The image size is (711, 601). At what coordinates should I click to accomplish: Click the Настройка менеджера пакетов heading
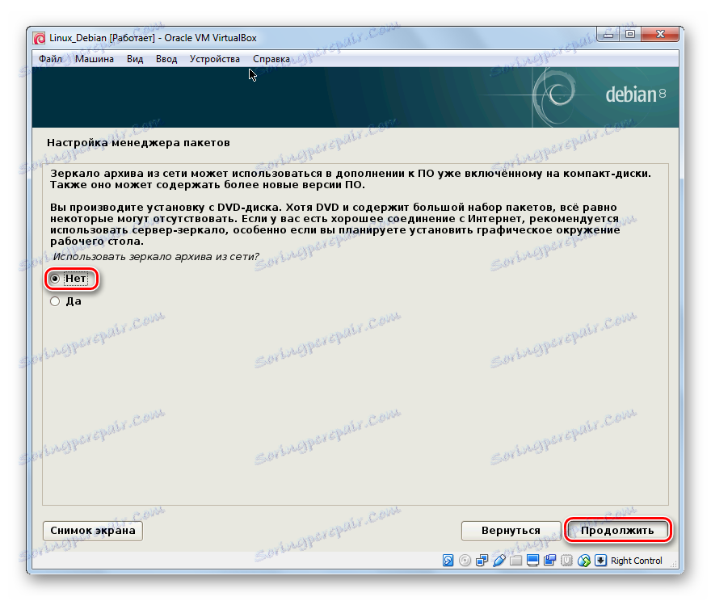coord(138,143)
